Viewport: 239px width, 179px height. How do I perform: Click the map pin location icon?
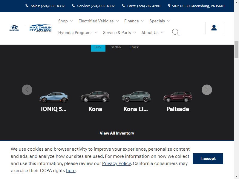169,6
